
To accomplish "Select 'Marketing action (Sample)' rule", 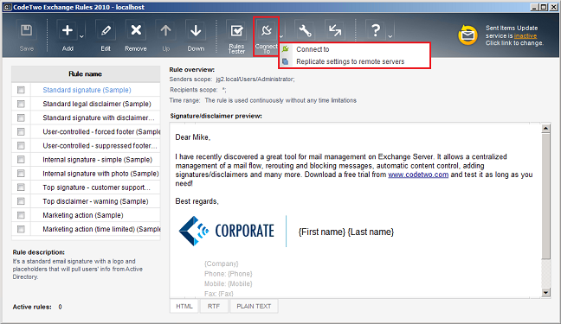I will point(83,215).
